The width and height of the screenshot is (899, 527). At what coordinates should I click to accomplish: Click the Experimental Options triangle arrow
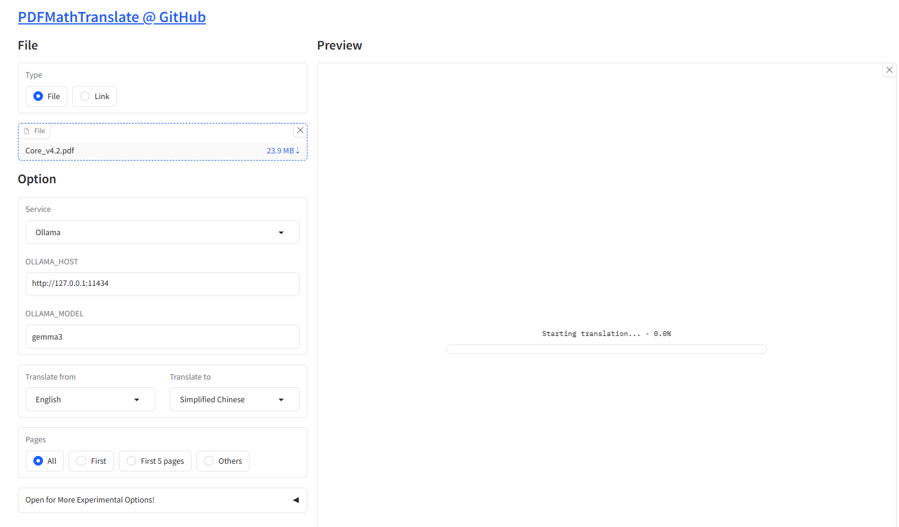click(295, 500)
